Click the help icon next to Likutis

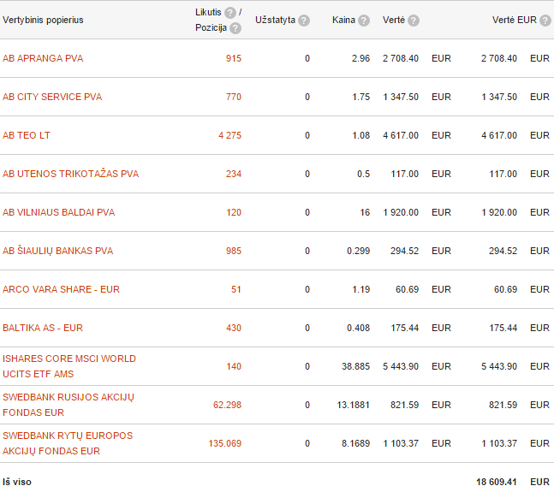click(230, 13)
